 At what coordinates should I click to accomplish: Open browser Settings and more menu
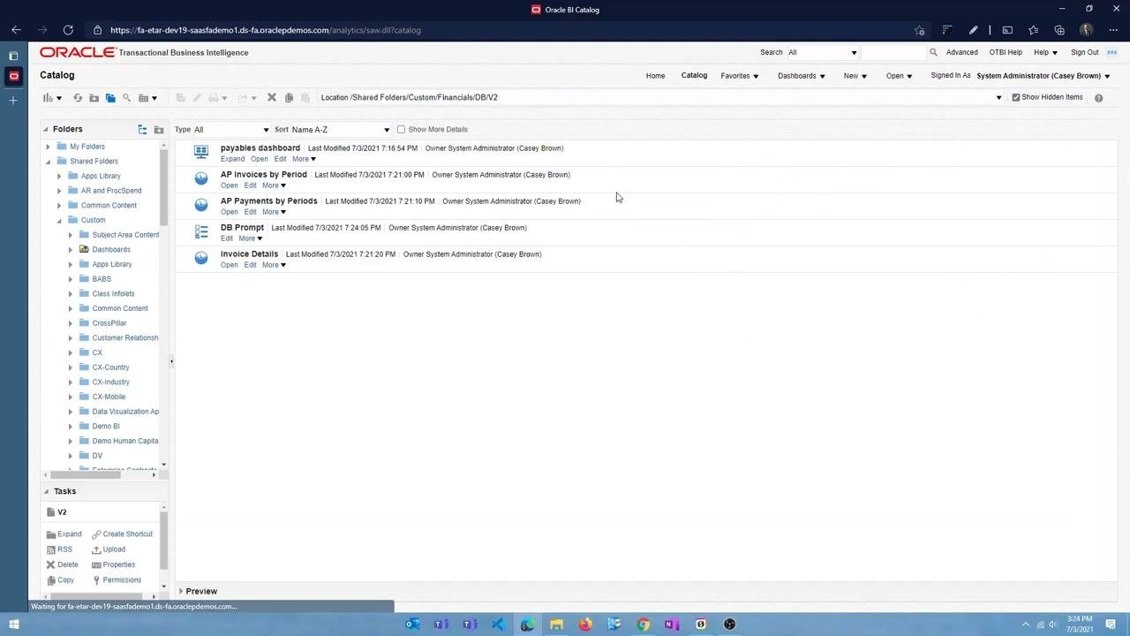1111,30
